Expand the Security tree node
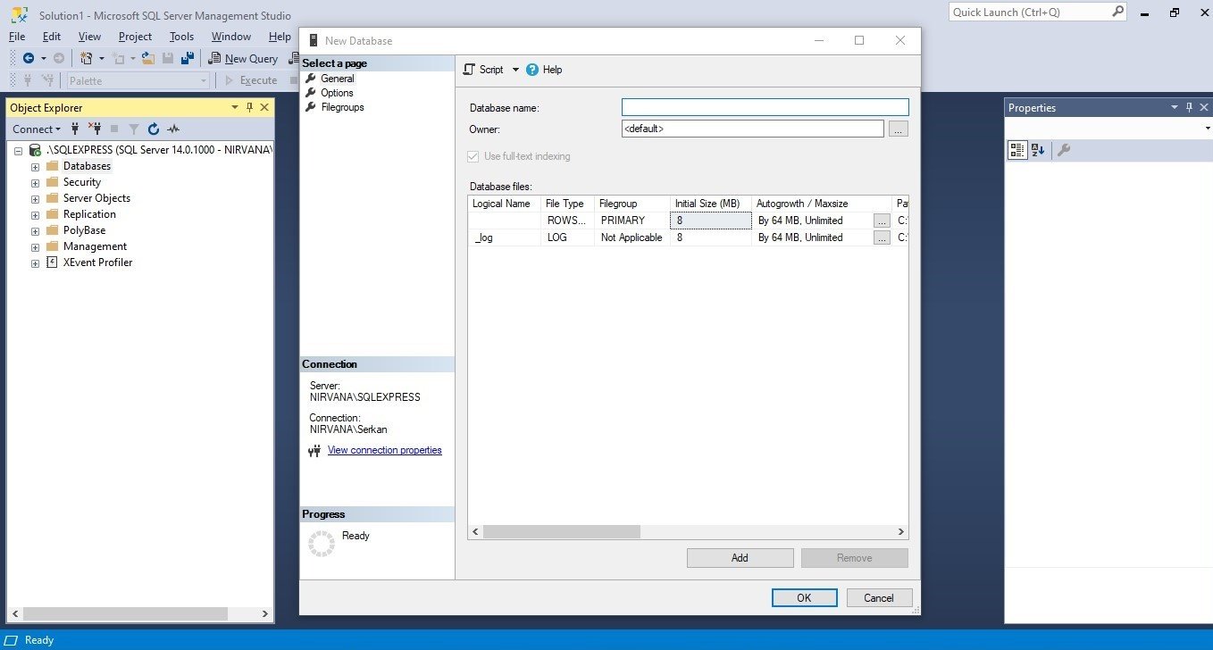 pos(35,182)
